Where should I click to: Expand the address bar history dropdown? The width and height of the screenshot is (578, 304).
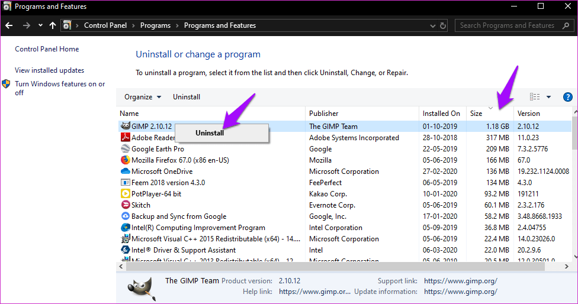click(x=432, y=26)
